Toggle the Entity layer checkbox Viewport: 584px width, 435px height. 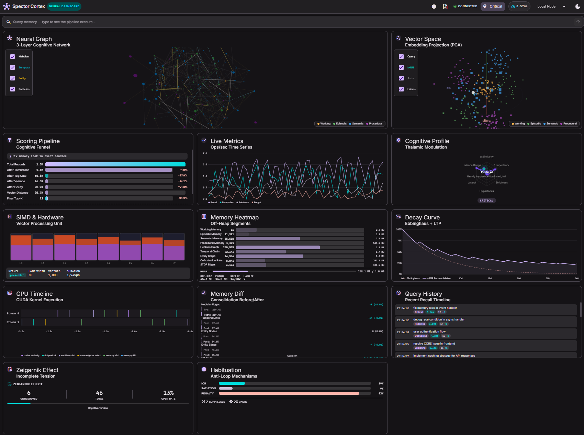tap(13, 78)
